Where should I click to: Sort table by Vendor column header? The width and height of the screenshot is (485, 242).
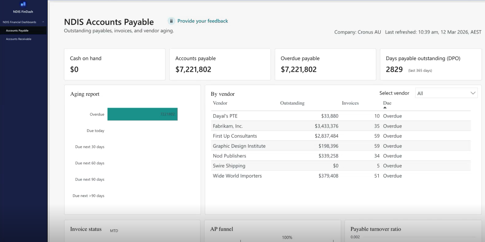click(220, 103)
